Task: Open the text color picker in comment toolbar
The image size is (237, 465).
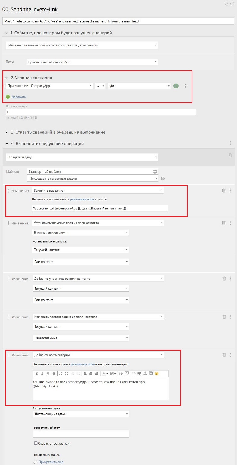Action: pos(104,374)
